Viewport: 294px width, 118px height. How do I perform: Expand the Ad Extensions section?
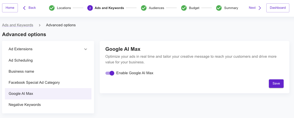tap(48, 49)
